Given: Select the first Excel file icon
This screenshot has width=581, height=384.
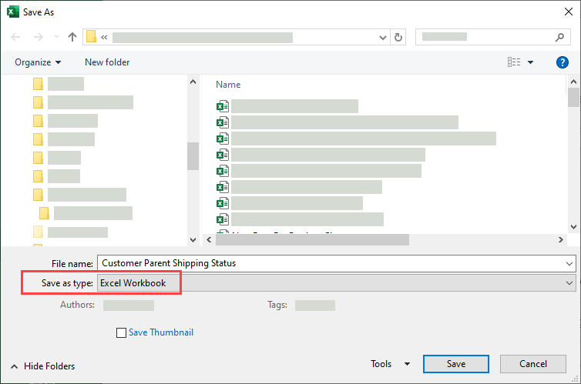Looking at the screenshot, I should [x=223, y=106].
